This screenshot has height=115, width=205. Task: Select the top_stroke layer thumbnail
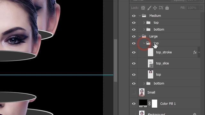[150, 52]
